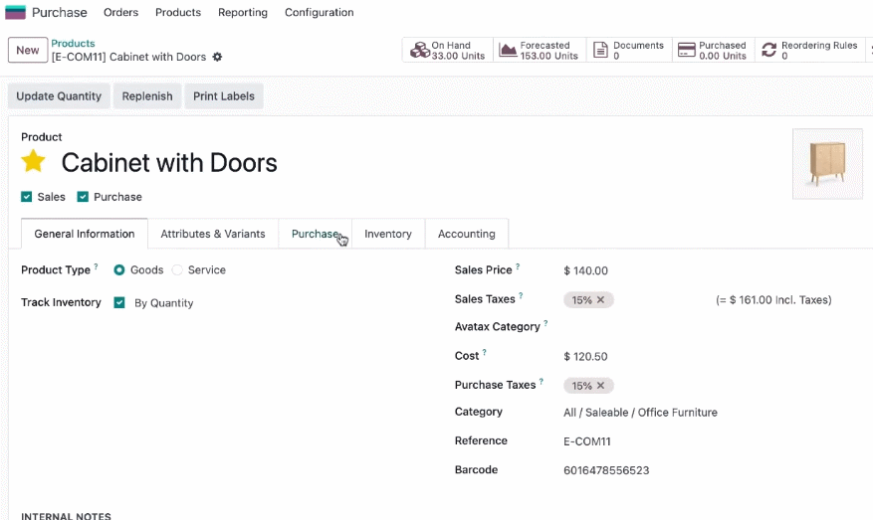
Task: Uncheck the Purchase checkbox
Action: (x=83, y=197)
